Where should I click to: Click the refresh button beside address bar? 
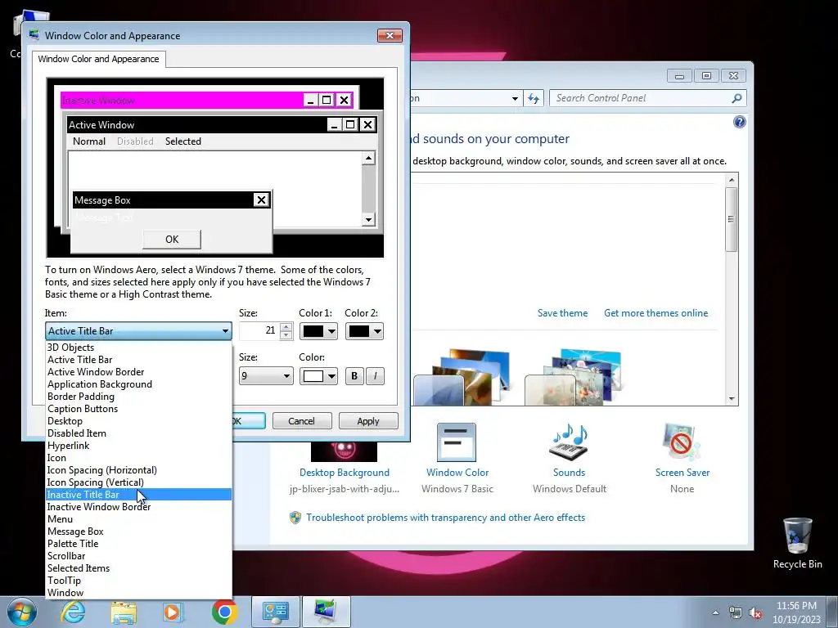click(x=533, y=98)
